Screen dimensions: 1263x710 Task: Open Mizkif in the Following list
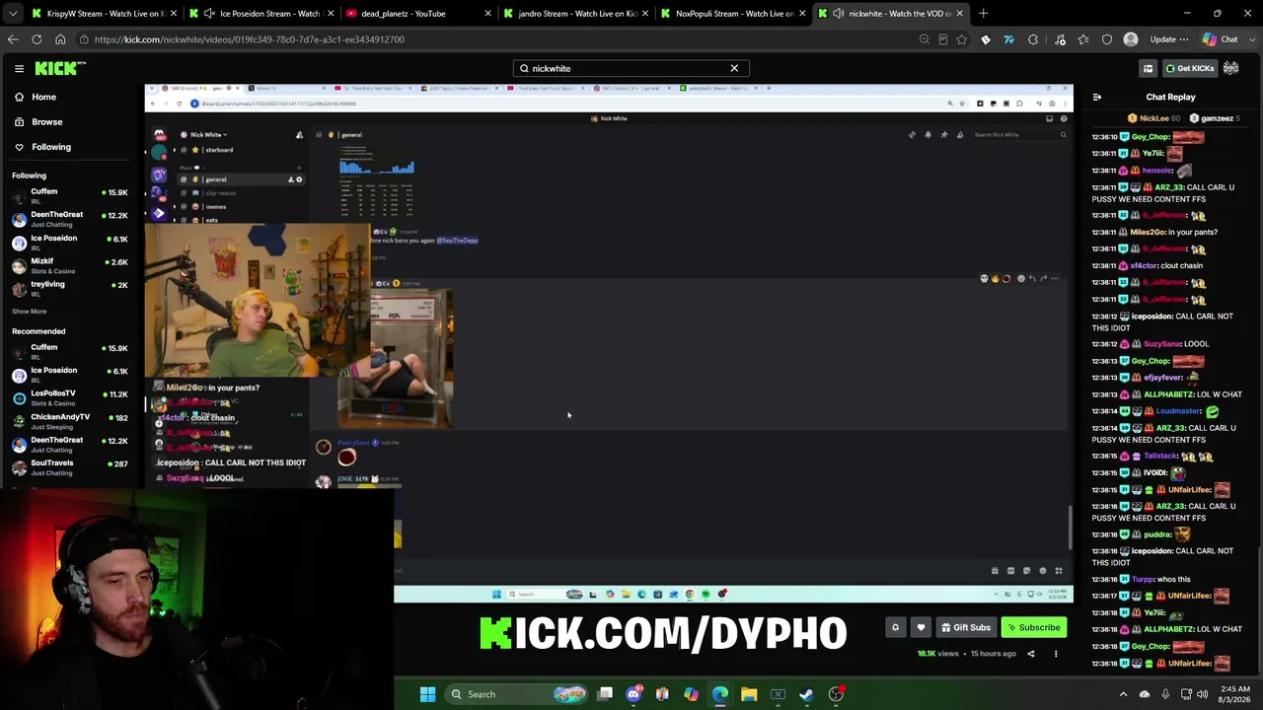pos(69,265)
